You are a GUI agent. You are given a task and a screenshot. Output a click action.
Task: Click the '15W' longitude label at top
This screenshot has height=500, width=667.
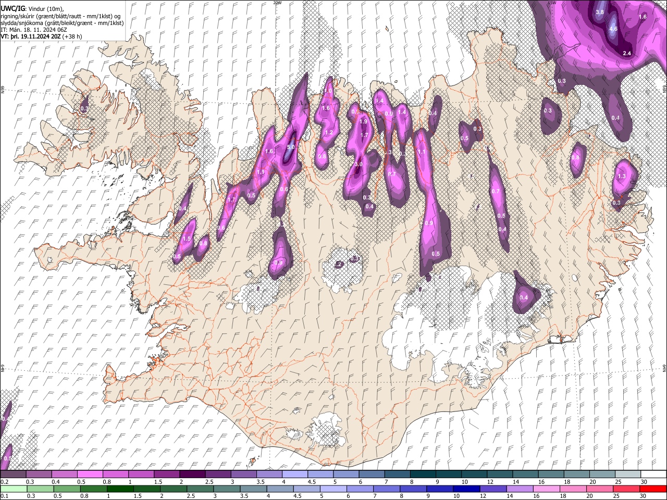[551, 3]
